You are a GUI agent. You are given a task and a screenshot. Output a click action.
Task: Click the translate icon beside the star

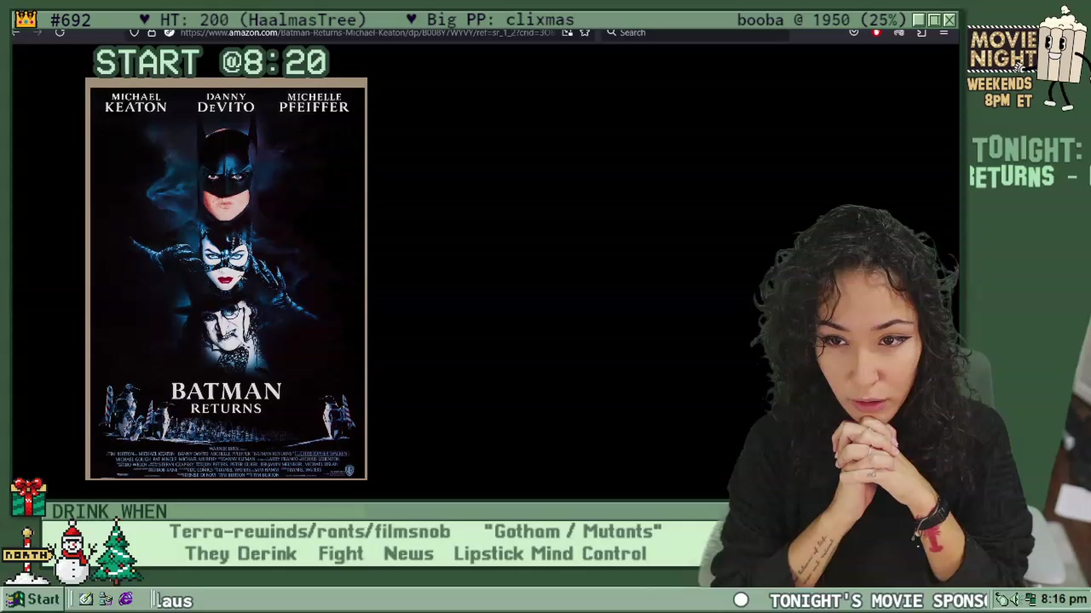567,32
